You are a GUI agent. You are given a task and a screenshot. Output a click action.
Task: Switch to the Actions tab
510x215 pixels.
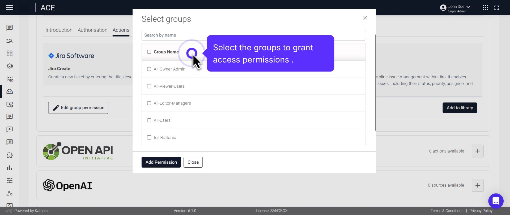click(x=121, y=30)
